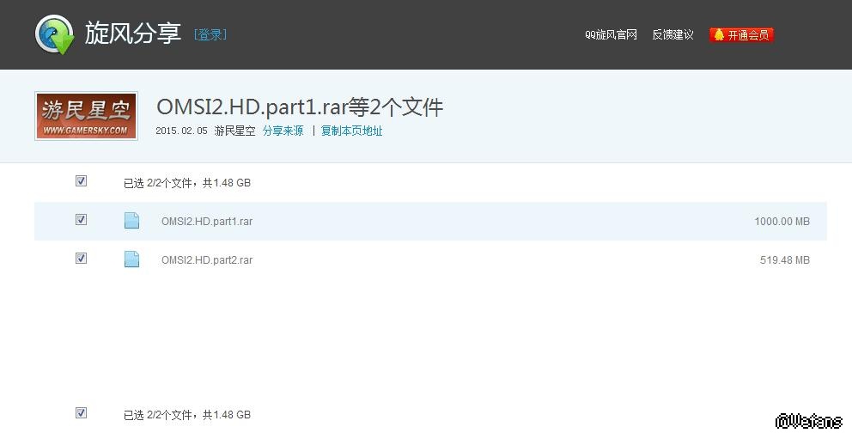Uncheck the OMSI2.HD.part2.rar checkbox

(x=81, y=258)
